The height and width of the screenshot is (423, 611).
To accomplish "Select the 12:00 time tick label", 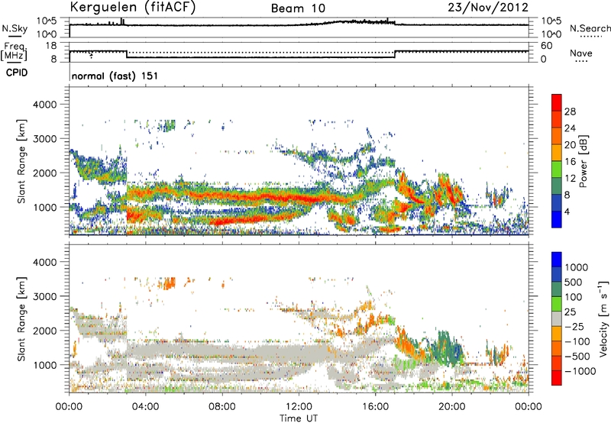I will [299, 407].
